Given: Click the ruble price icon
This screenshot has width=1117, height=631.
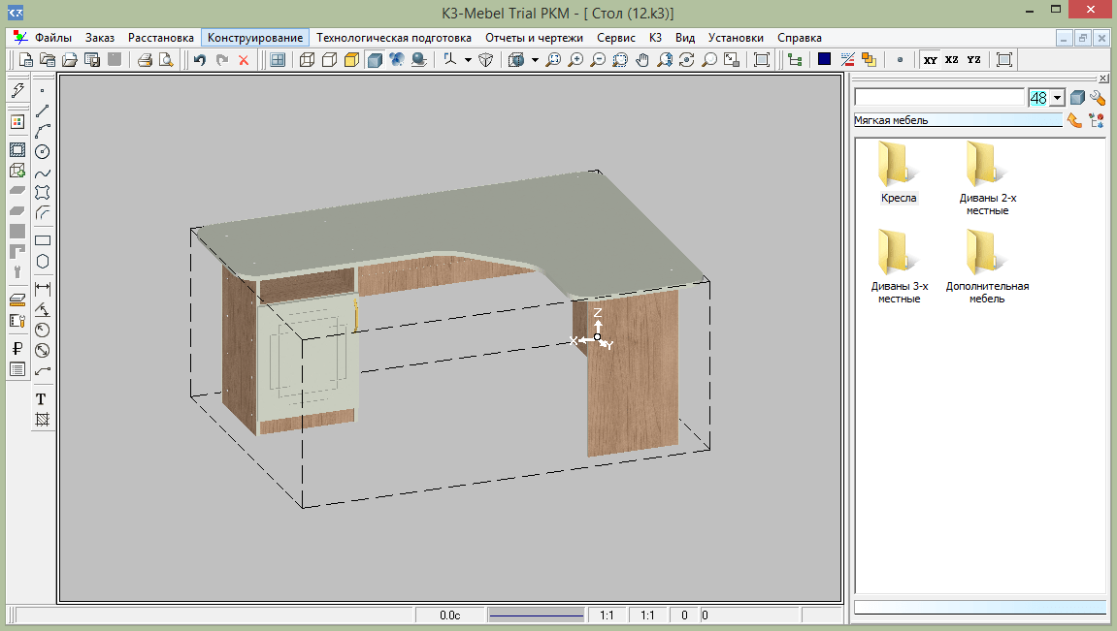Looking at the screenshot, I should pos(16,349).
